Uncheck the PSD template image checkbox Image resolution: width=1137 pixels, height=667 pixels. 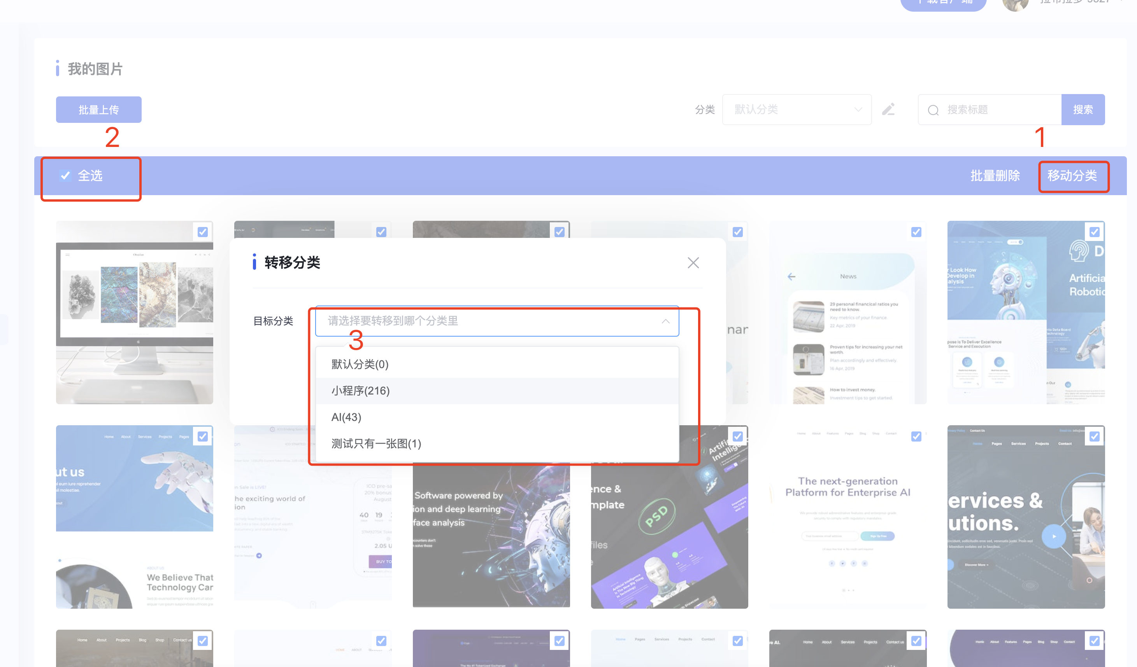[738, 436]
